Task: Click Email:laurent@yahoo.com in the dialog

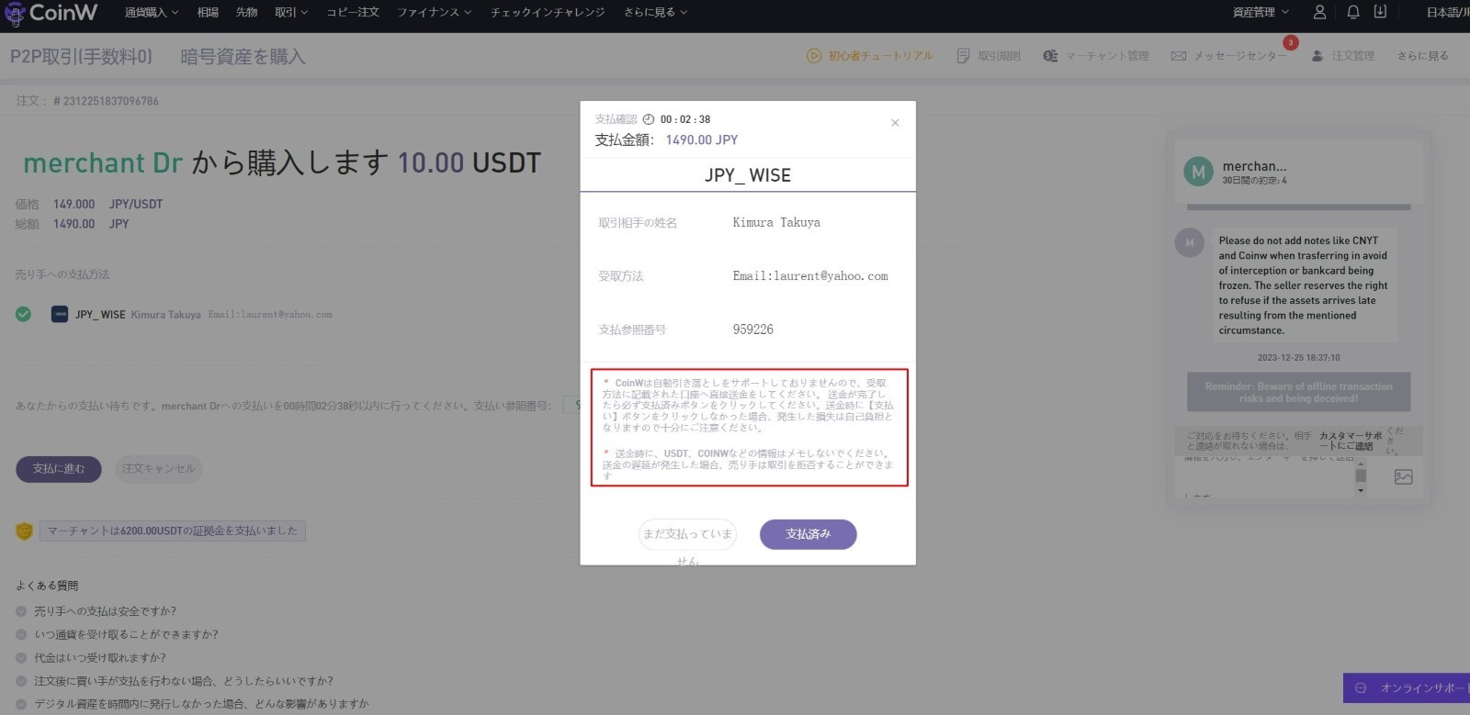Action: [810, 276]
